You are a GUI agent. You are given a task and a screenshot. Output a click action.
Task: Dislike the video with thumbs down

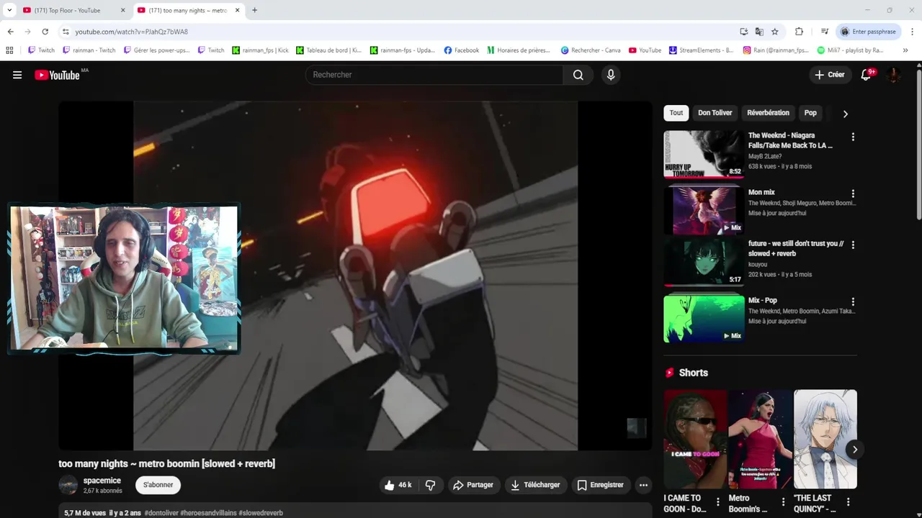tap(430, 485)
